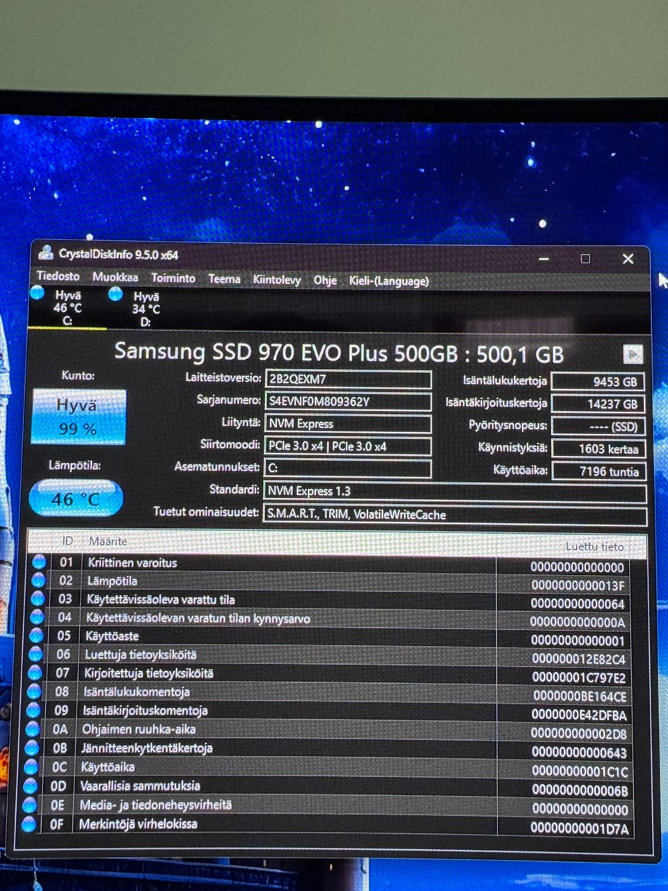
Task: Click raw value 000000000013F in Lämpötila row
Action: click(x=578, y=585)
